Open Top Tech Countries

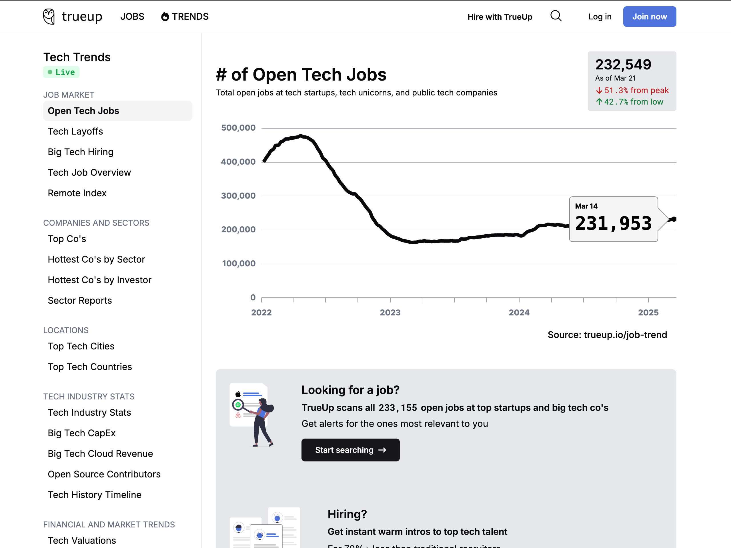(89, 367)
